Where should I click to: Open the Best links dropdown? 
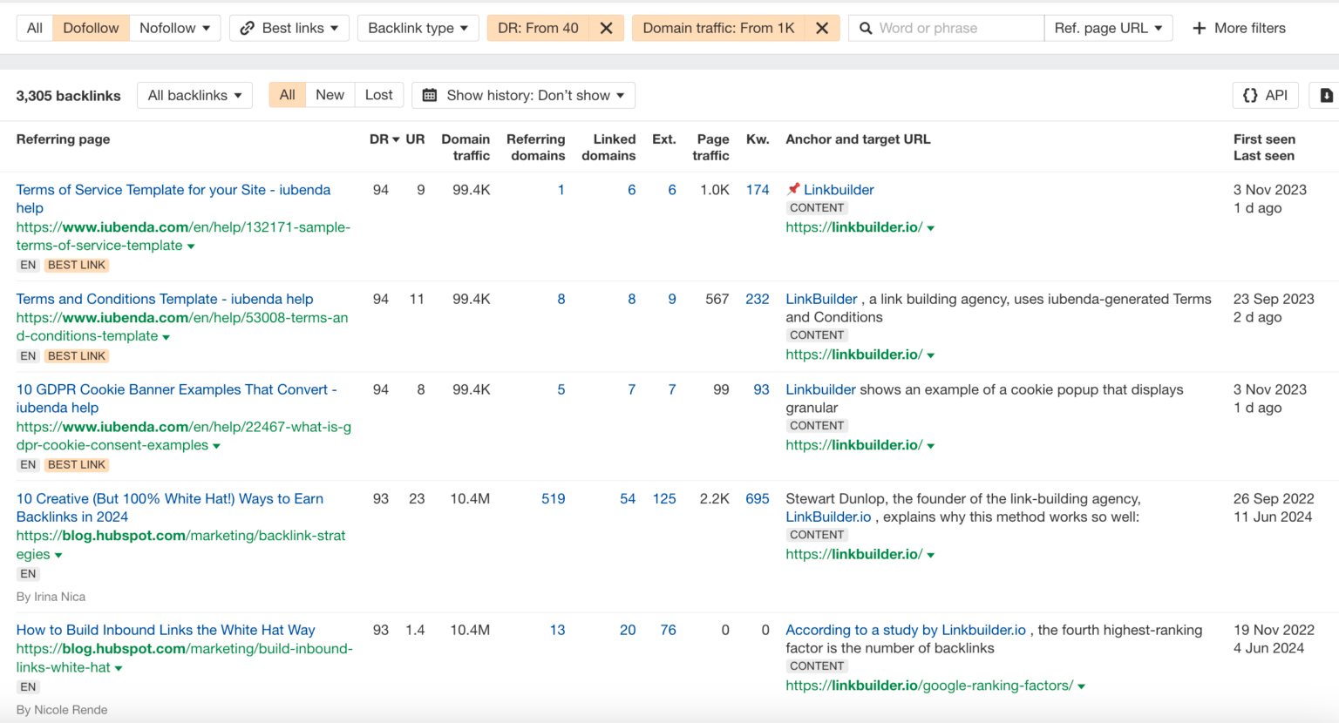(x=289, y=28)
